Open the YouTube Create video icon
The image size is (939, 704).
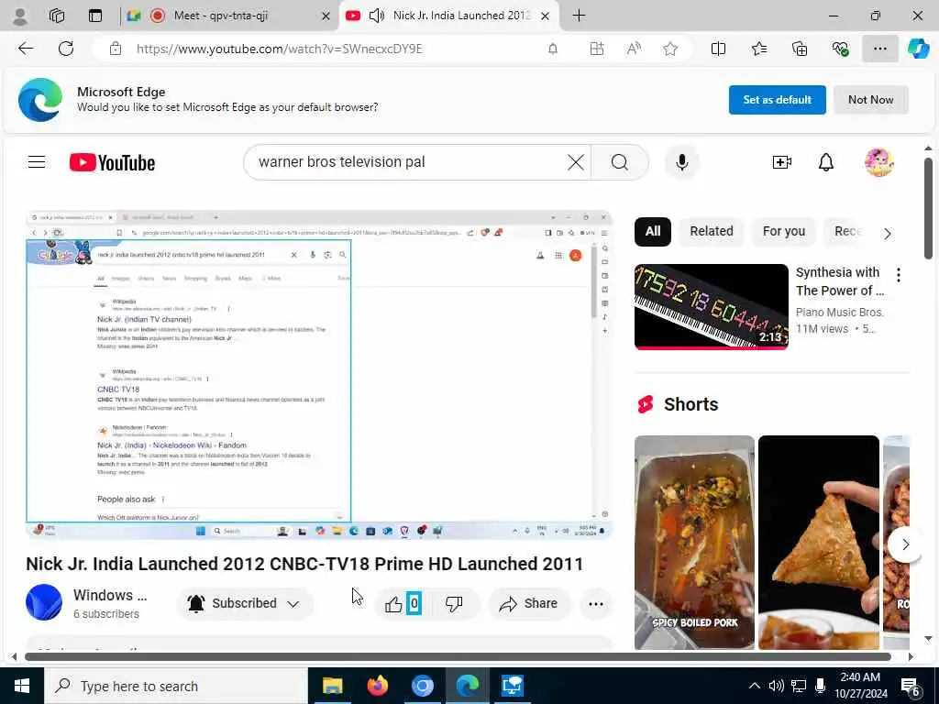782,162
